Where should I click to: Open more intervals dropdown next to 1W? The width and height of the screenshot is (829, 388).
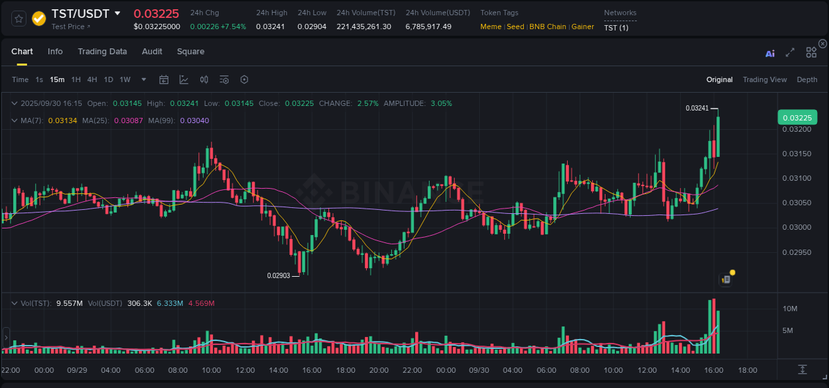(x=143, y=79)
